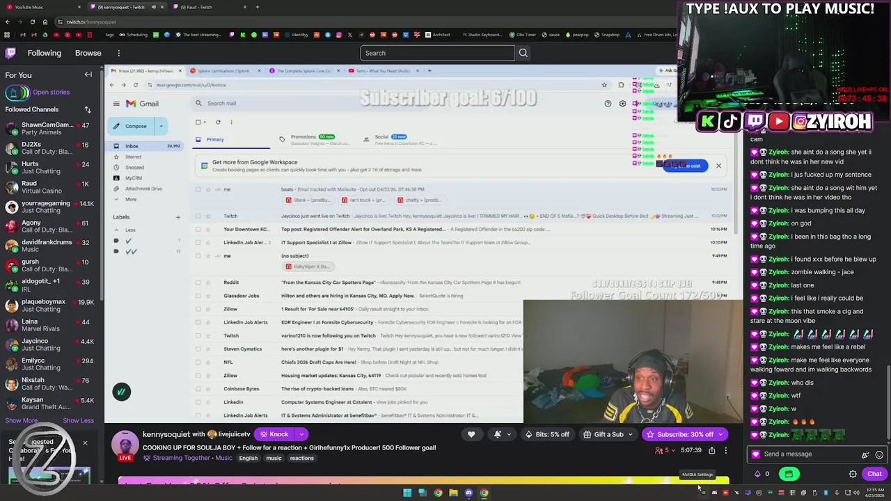Viewport: 891px width, 501px height.
Task: Click Show More in sidebar
Action: coord(22,420)
